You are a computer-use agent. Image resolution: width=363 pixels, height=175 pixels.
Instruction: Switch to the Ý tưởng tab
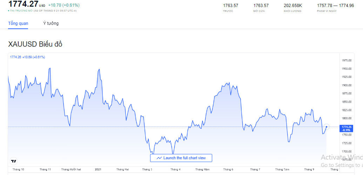pos(51,23)
